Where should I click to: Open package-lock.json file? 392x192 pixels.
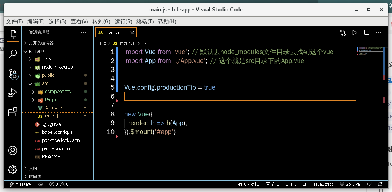point(58,140)
